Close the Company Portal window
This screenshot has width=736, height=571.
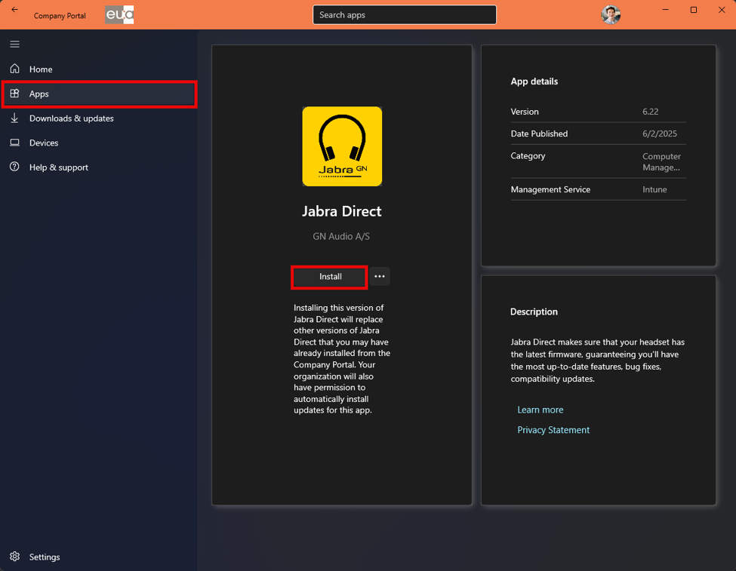point(722,10)
